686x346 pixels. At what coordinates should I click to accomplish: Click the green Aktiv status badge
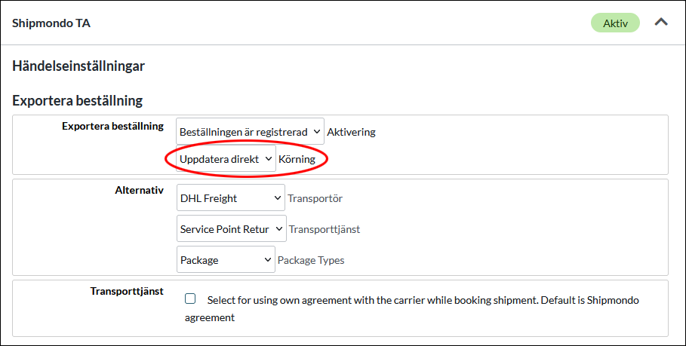pos(615,23)
